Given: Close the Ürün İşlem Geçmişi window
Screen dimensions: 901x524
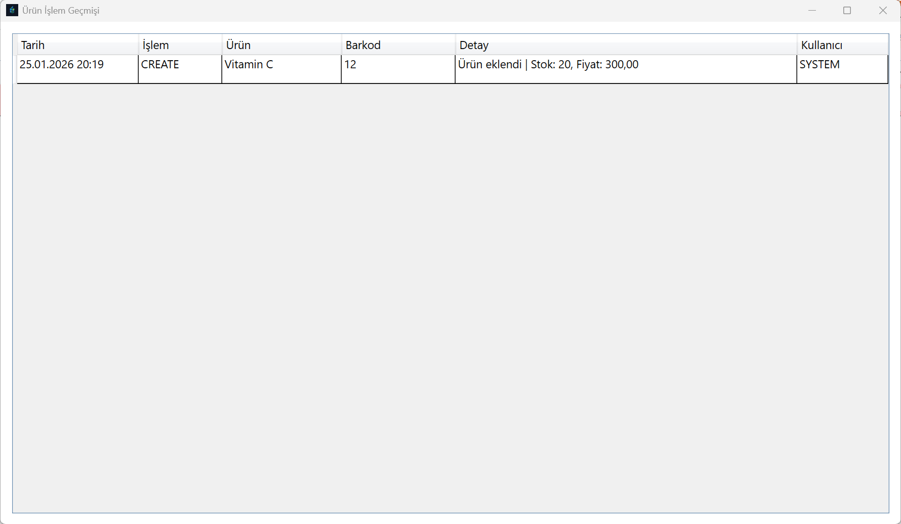Looking at the screenshot, I should click(x=883, y=10).
